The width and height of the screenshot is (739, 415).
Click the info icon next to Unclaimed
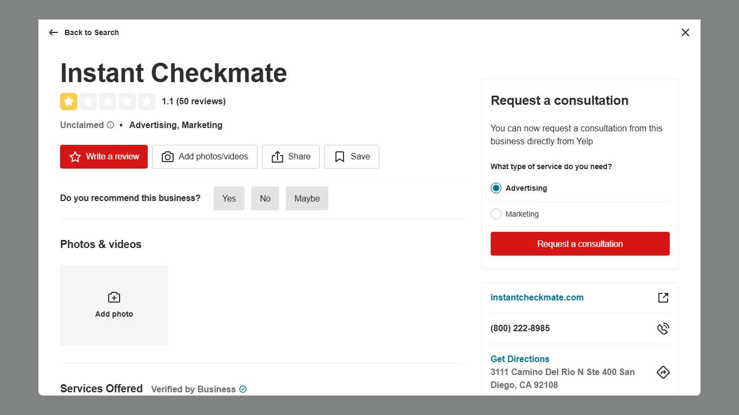coord(111,125)
